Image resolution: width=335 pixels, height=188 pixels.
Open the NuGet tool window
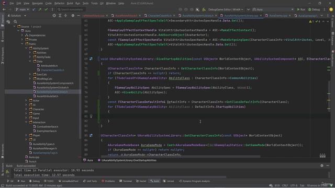(141, 181)
